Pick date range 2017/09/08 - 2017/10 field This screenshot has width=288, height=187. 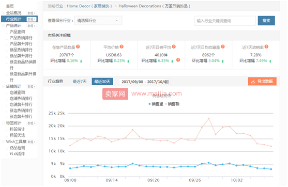pos(145,82)
